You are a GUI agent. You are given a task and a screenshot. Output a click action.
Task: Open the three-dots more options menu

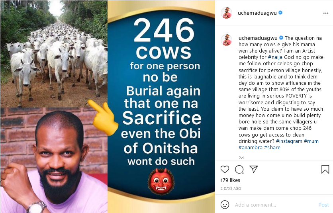tap(326, 13)
